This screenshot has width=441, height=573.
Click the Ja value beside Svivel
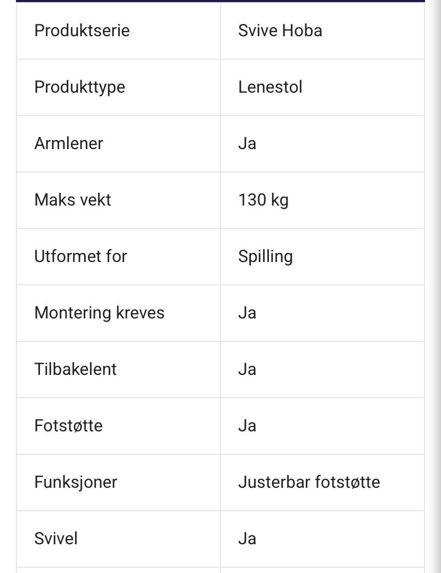pyautogui.click(x=247, y=538)
